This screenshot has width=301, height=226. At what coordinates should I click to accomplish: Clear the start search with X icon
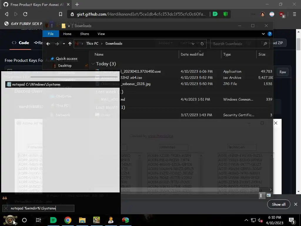click(x=6, y=208)
